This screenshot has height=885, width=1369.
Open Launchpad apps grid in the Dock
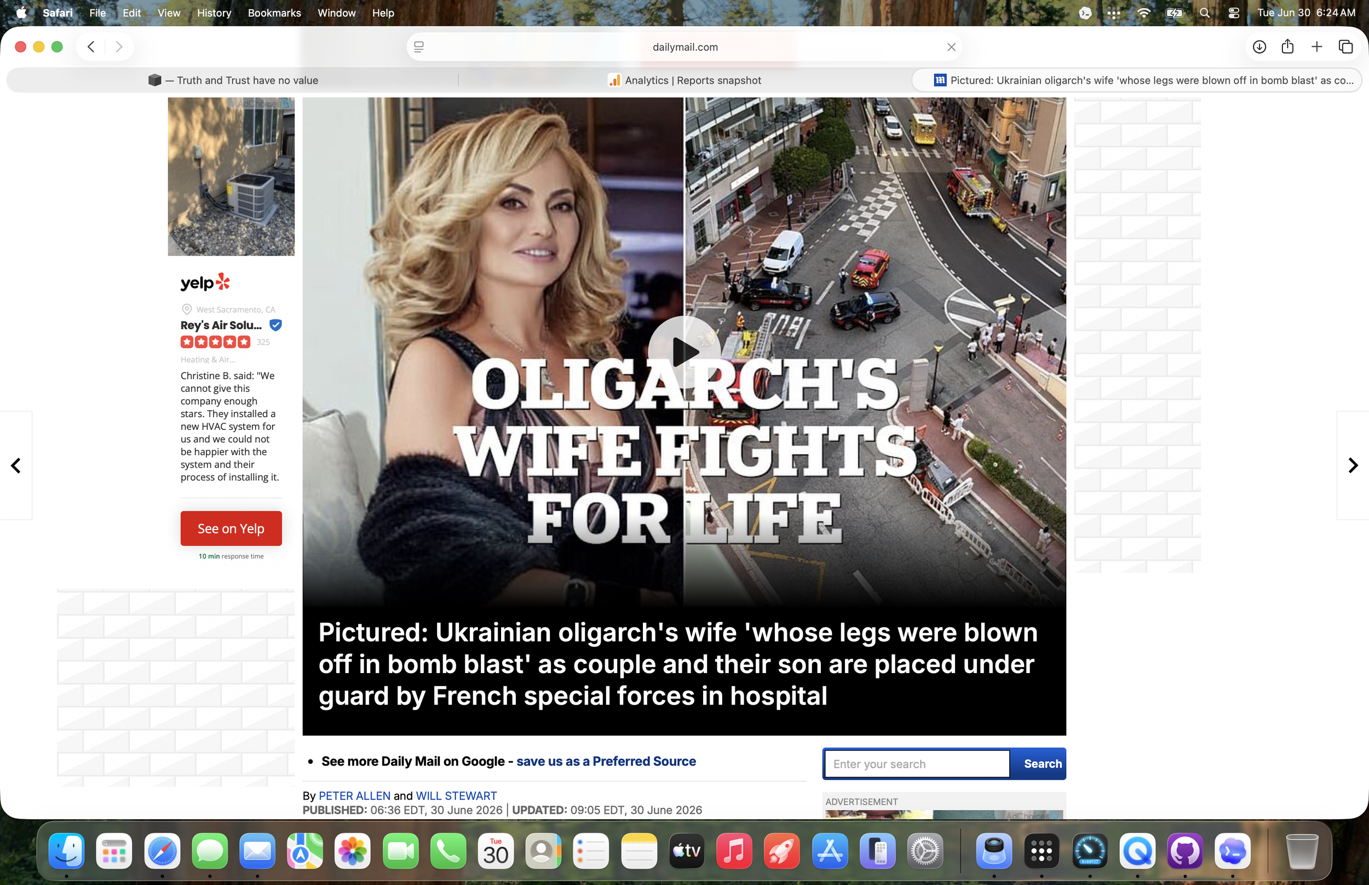pos(114,851)
